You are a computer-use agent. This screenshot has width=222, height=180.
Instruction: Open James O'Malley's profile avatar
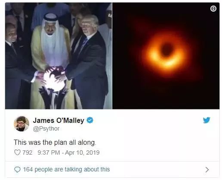(x=22, y=124)
